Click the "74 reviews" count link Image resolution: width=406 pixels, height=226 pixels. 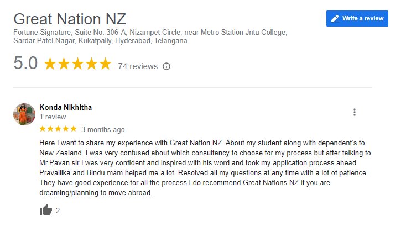coord(138,66)
